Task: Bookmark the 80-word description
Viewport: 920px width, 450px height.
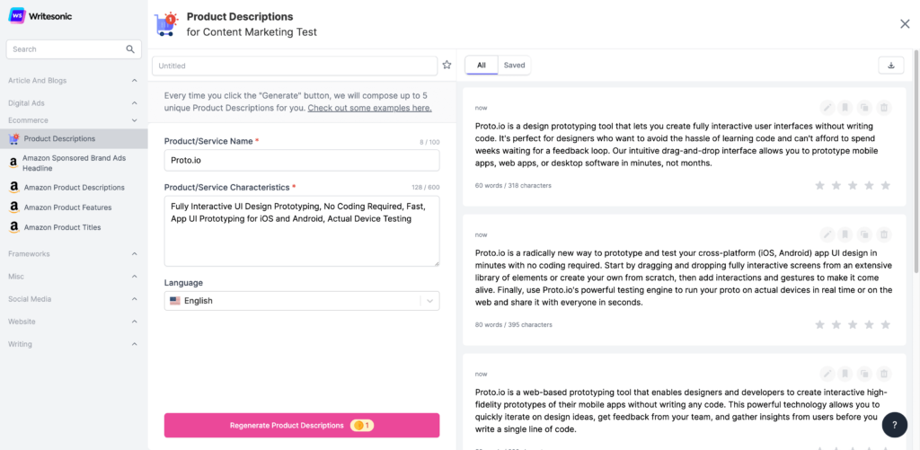Action: [845, 234]
